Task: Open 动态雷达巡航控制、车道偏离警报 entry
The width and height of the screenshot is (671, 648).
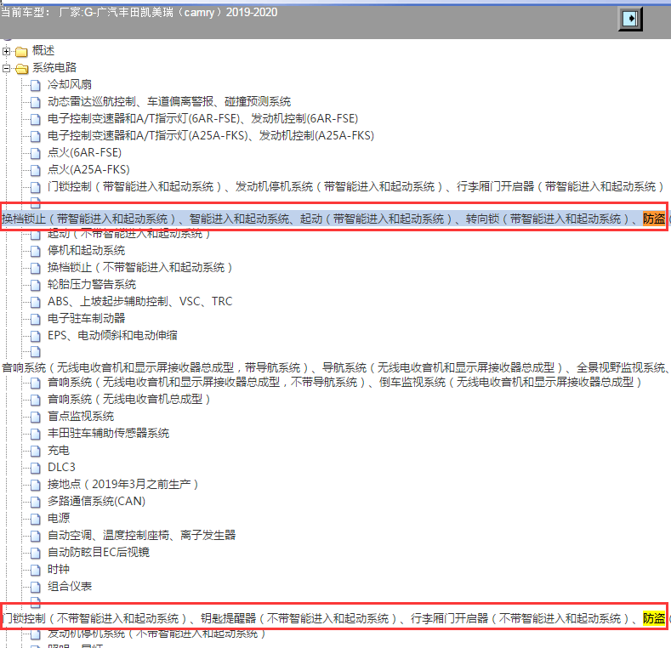Action: pos(169,101)
